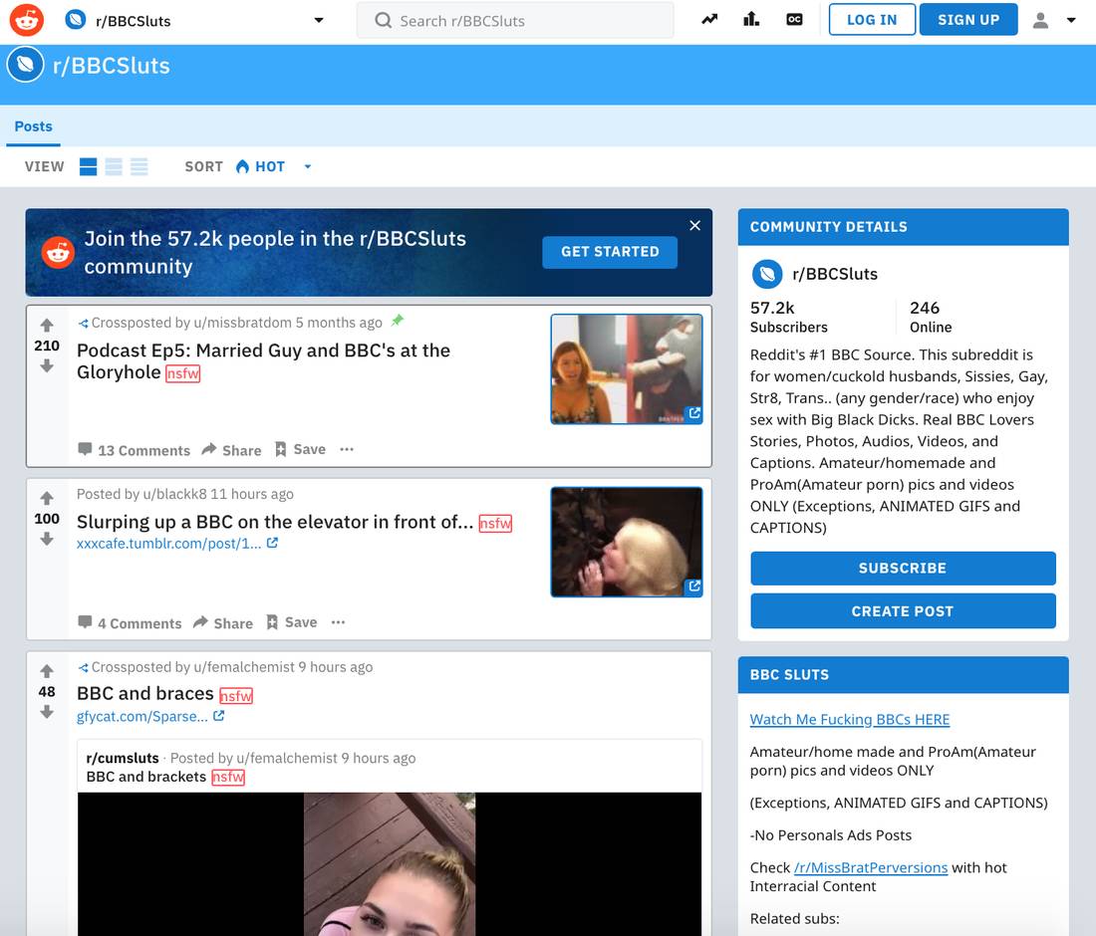1096x936 pixels.
Task: Open the xxxcafe.tumblr.com post link
Action: [168, 544]
